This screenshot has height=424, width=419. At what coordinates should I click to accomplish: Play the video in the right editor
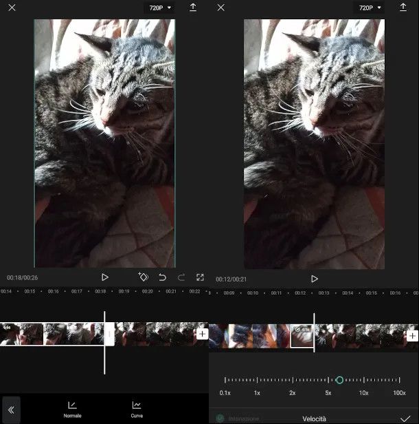click(x=315, y=279)
